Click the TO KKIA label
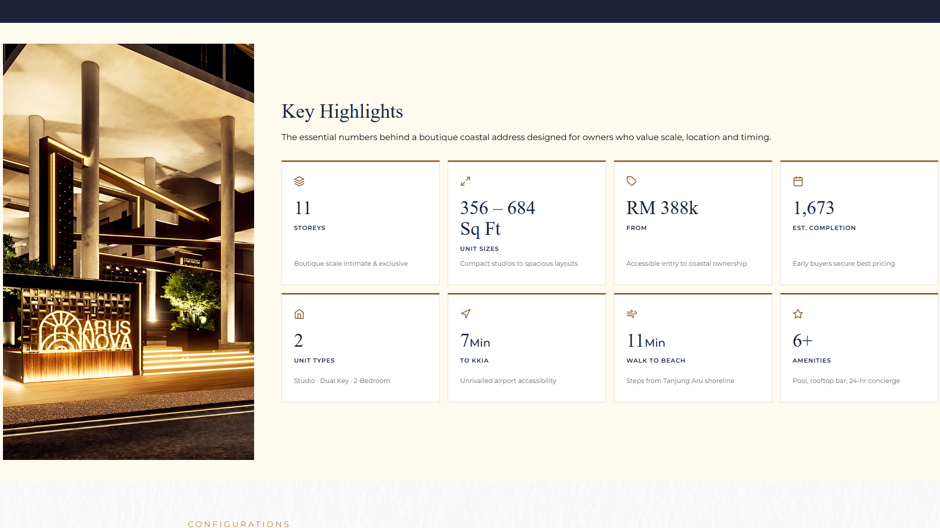 (x=474, y=361)
